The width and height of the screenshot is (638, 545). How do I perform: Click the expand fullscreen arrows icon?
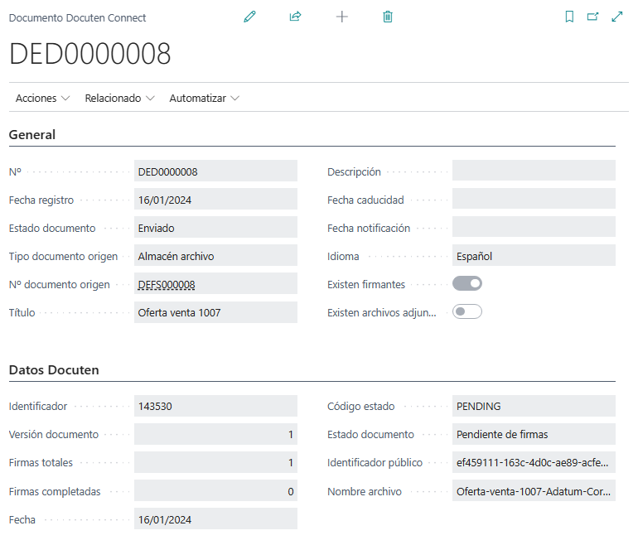tap(616, 17)
